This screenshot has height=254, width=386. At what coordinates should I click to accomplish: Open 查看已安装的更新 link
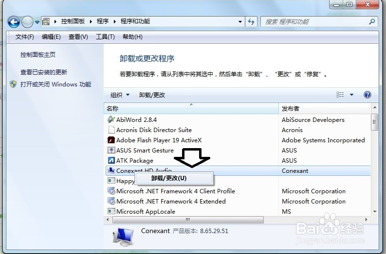pyautogui.click(x=44, y=72)
